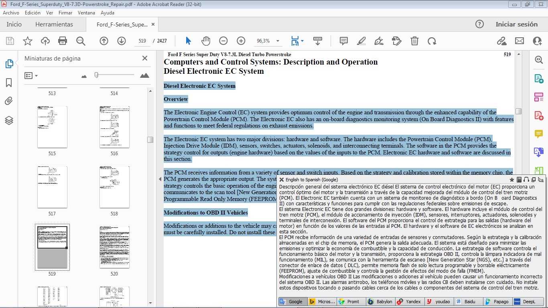This screenshot has width=548, height=308.
Task: Open the Export PDF tool in right pane
Action: [x=539, y=78]
